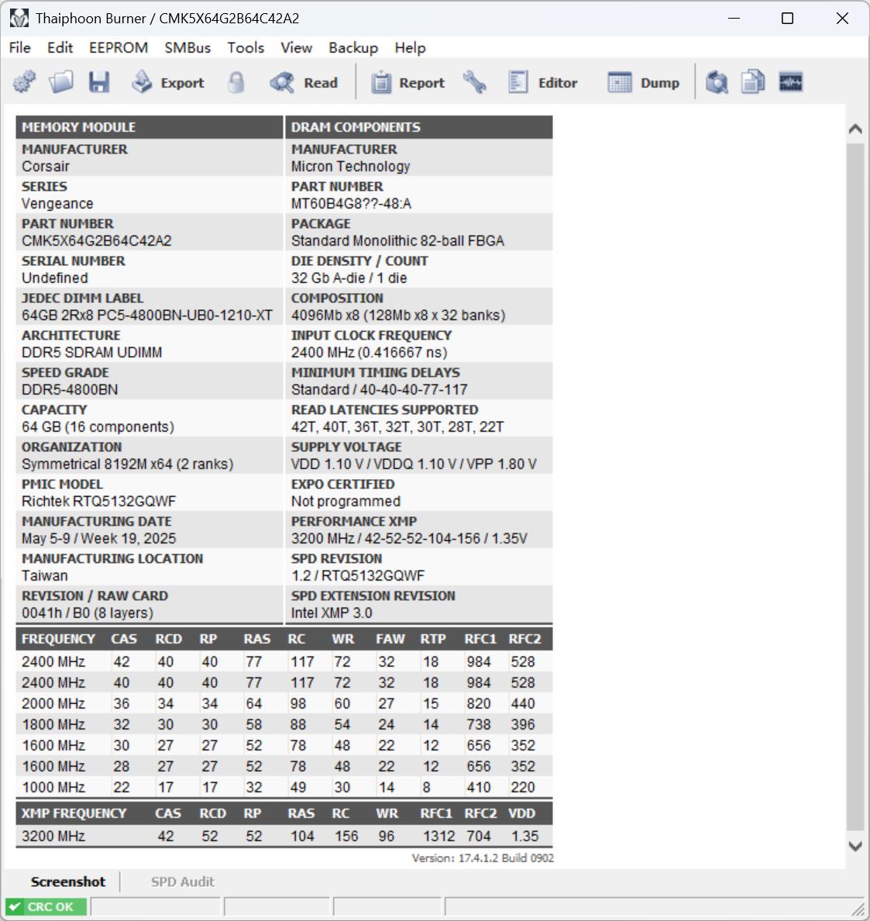Click the copy documents toolbar icon
Viewport: 870px width, 921px height.
click(753, 82)
